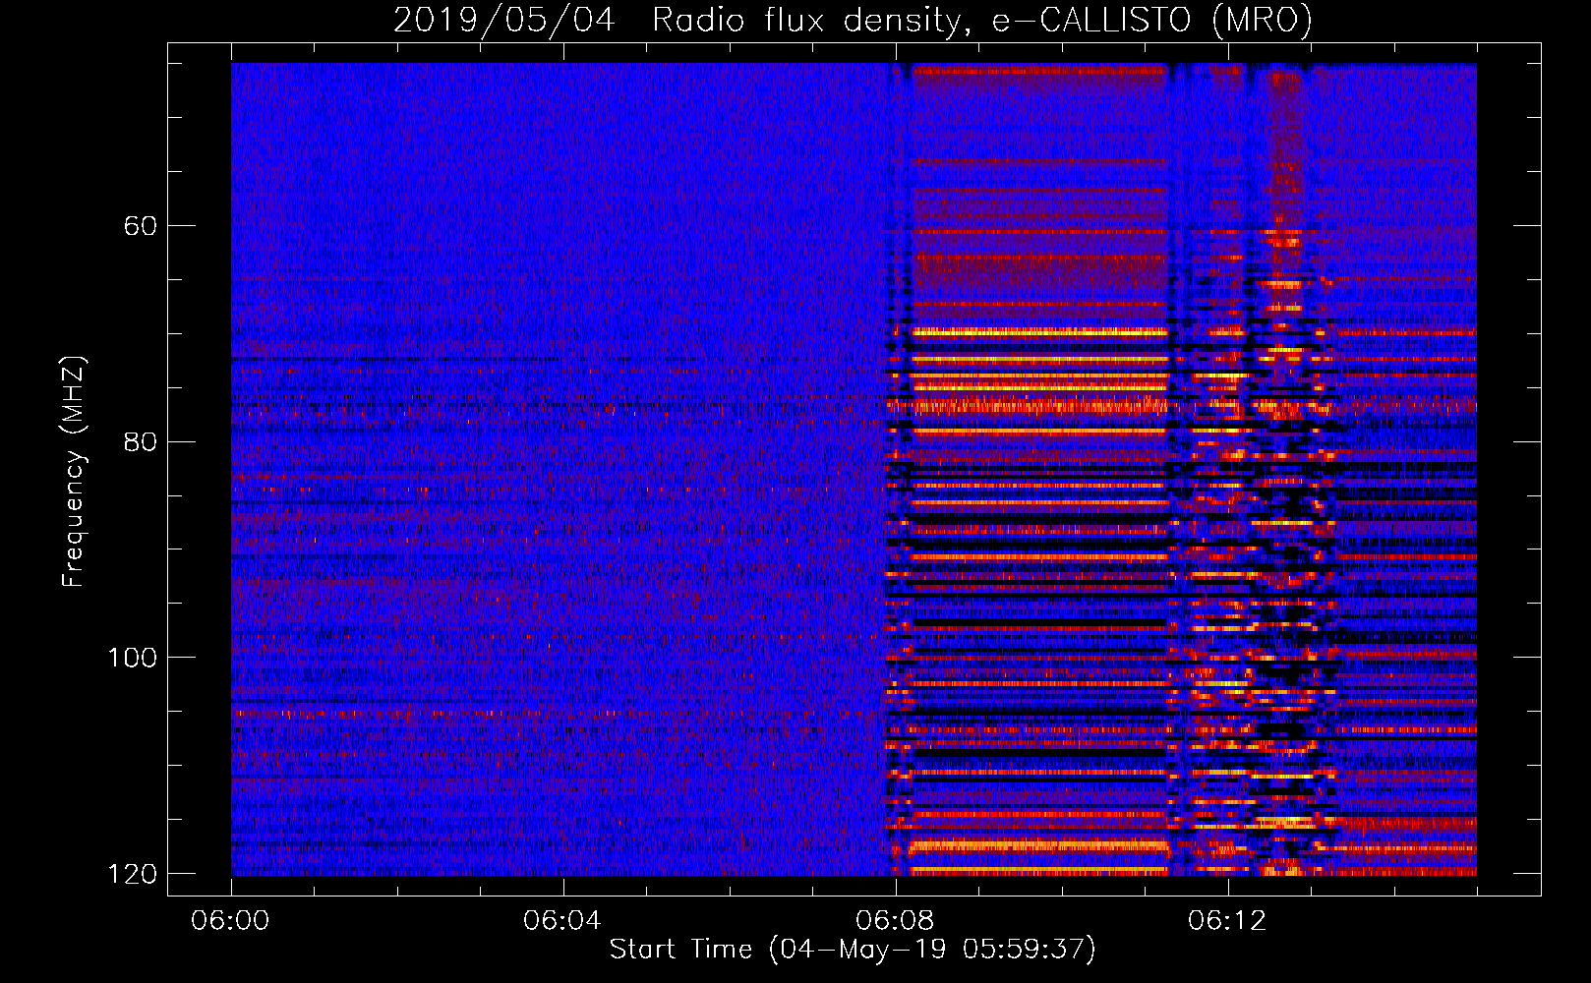The image size is (1591, 983).
Task: Click the '60' frequency tick label
Action: [x=142, y=226]
